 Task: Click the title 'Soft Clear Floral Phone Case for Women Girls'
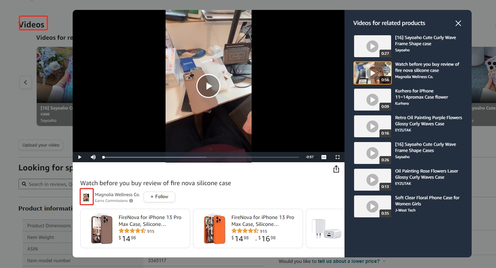pos(427,201)
